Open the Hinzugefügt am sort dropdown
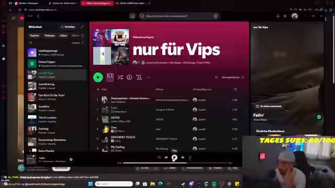This screenshot has height=188, width=335. tap(232, 77)
